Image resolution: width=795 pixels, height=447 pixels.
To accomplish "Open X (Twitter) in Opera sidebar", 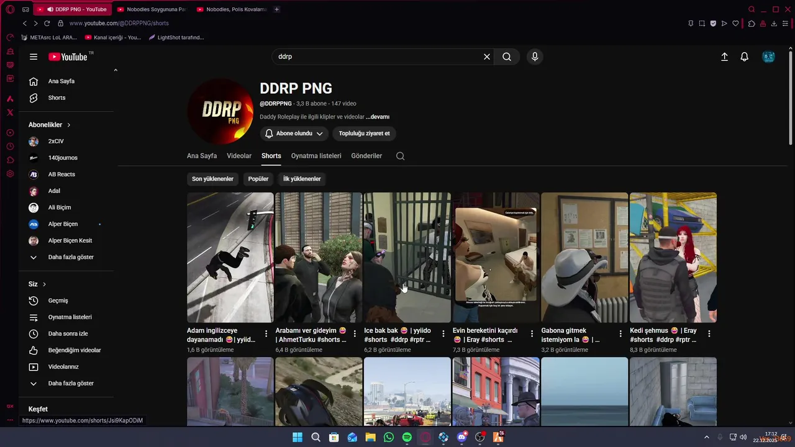I will point(10,112).
